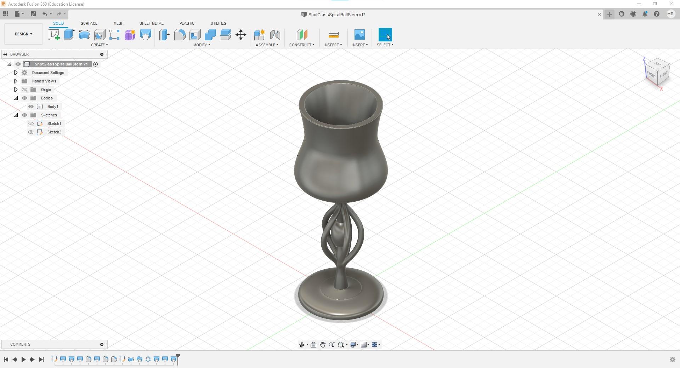
Task: Select the New Component tool
Action: tap(260, 35)
